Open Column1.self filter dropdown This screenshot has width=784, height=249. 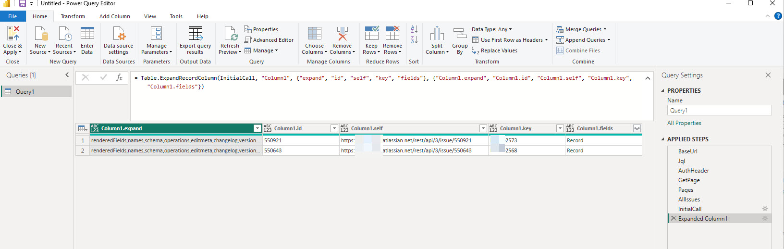point(483,128)
